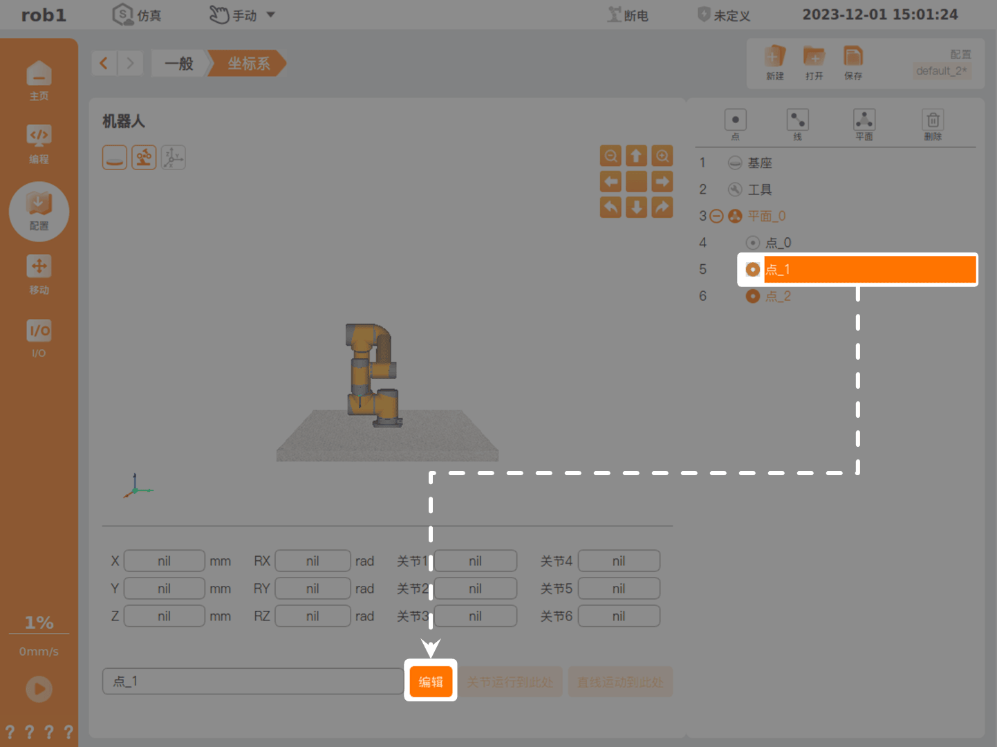Save configuration with 保存 icon
This screenshot has width=997, height=747.
click(853, 63)
